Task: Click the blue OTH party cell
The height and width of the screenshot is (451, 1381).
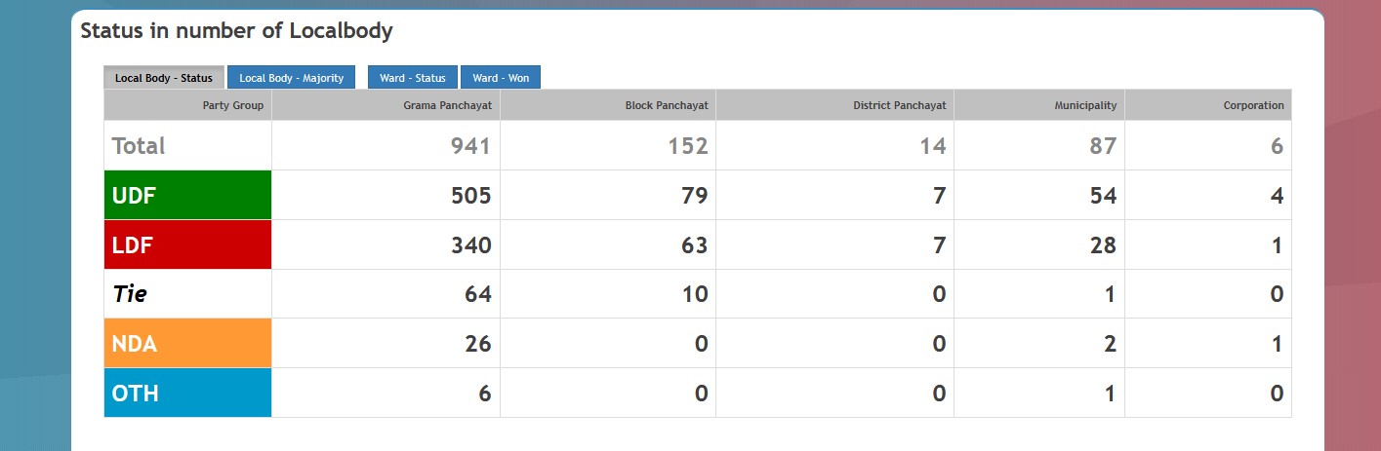Action: pos(187,394)
